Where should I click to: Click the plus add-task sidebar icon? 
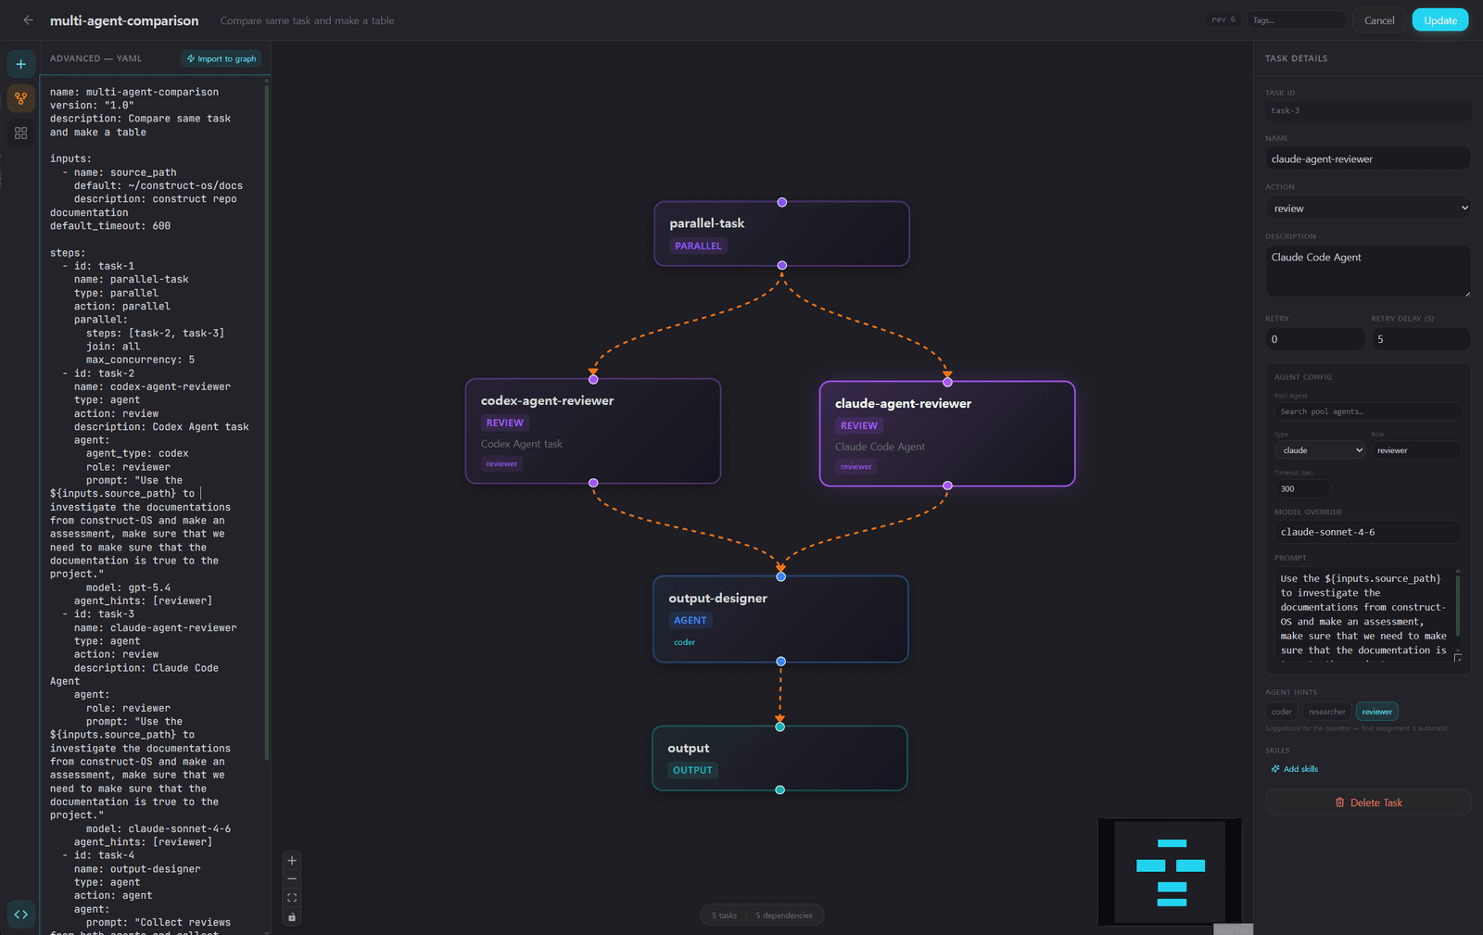coord(20,64)
